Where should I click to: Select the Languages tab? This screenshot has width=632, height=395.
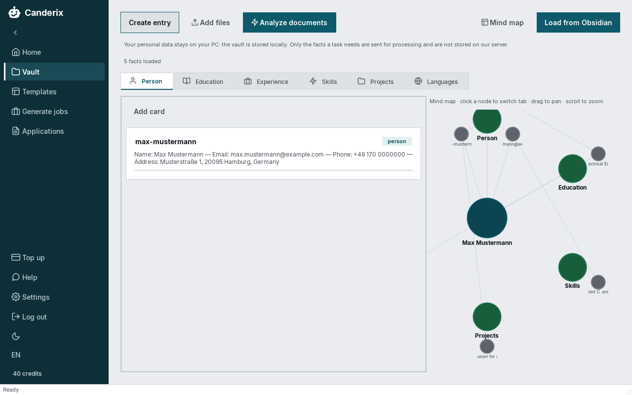pyautogui.click(x=437, y=81)
